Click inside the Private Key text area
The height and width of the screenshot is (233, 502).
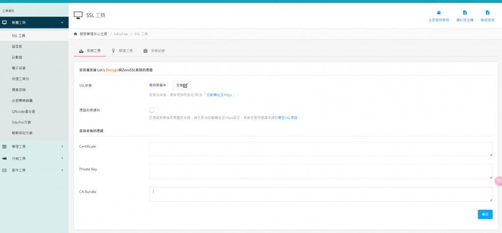pyautogui.click(x=321, y=172)
